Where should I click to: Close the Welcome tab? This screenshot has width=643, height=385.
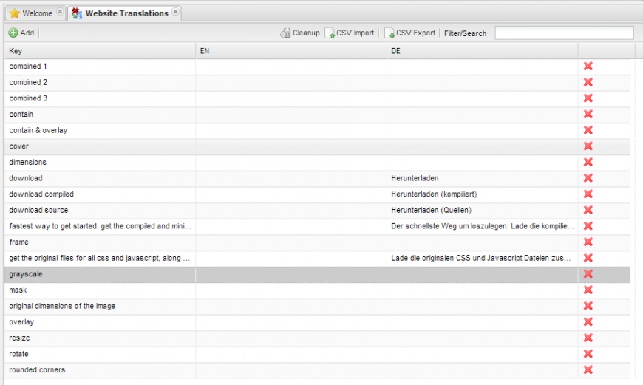(60, 12)
